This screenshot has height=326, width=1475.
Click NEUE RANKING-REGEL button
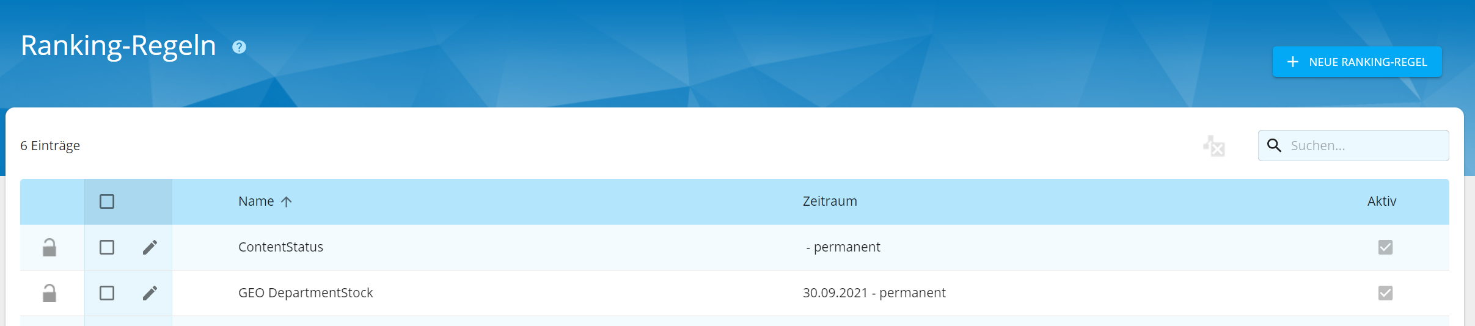1357,62
